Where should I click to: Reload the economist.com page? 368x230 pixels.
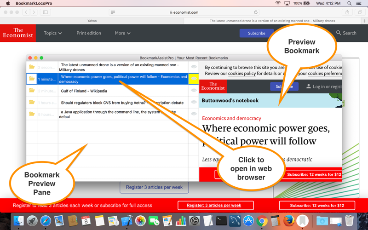coord(256,12)
